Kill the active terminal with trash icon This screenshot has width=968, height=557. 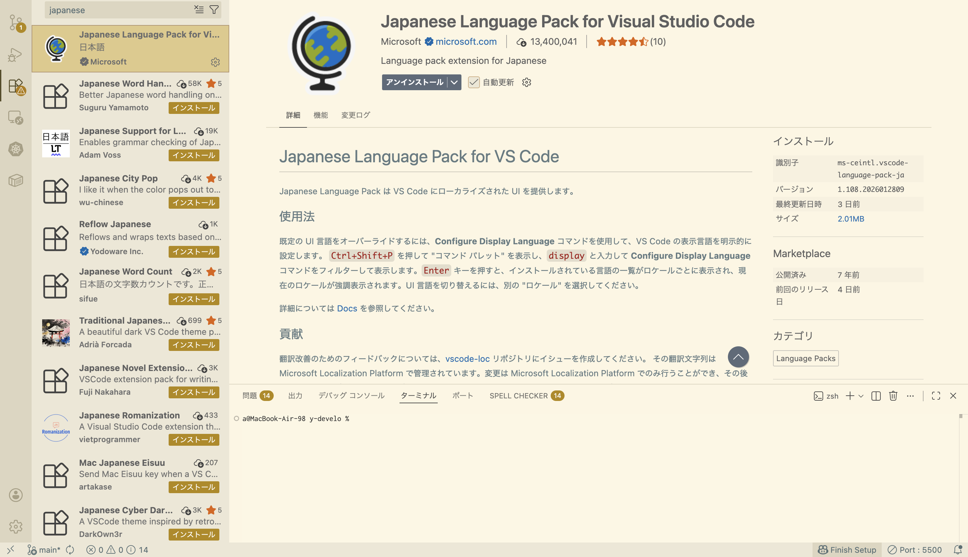pyautogui.click(x=893, y=396)
